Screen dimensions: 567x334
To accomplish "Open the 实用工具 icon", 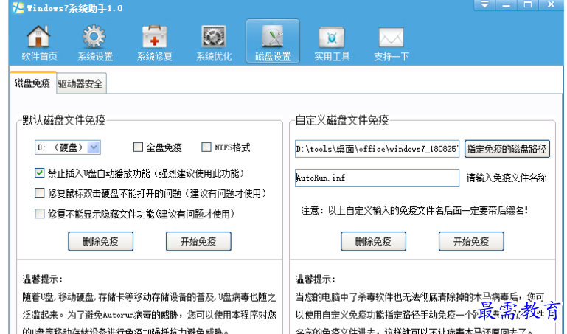I will point(332,42).
